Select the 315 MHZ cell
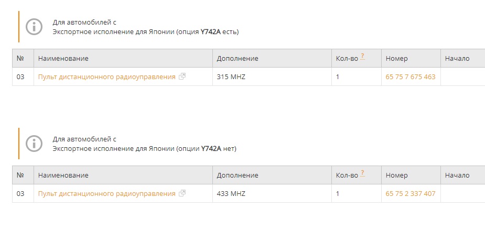The width and height of the screenshot is (485, 230). click(231, 77)
